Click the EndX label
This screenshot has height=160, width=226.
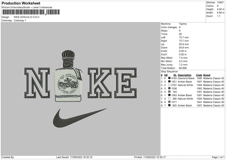[164, 51]
